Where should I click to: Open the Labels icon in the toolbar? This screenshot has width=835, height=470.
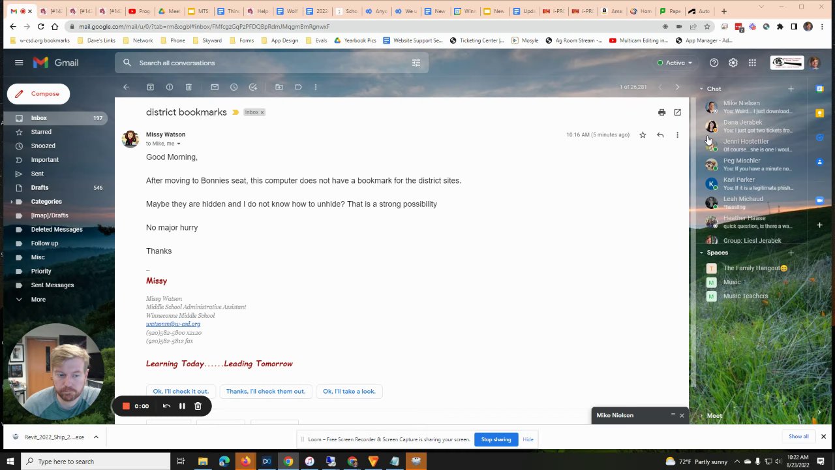pos(298,87)
